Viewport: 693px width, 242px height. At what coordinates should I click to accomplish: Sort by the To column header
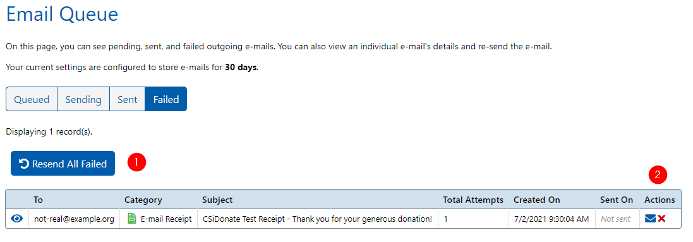(x=38, y=200)
